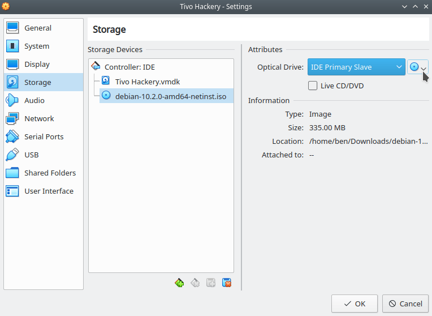
Task: Click the Serial Ports icon in sidebar
Action: pyautogui.click(x=12, y=136)
